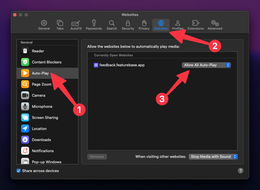Click the orange Auto-Play icon

tap(25, 73)
